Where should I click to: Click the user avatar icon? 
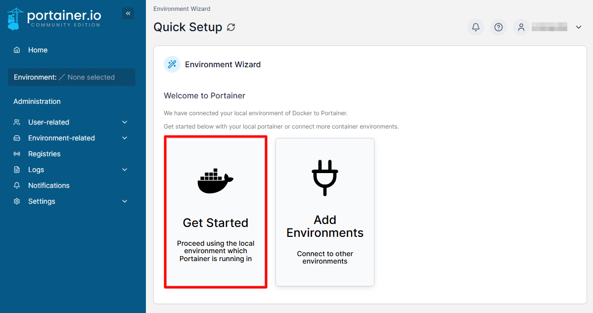tap(521, 27)
